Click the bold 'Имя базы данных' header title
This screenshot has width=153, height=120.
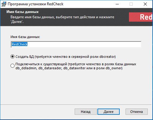(x=23, y=12)
